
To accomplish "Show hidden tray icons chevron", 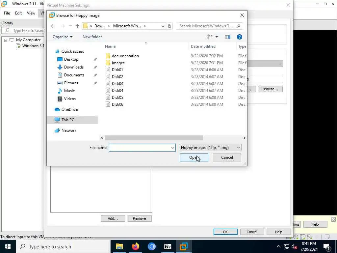I will point(278,247).
